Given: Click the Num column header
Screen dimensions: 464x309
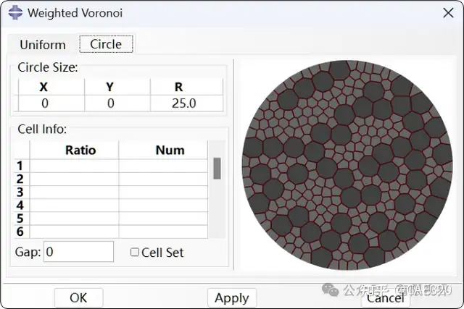Looking at the screenshot, I should pos(163,150).
